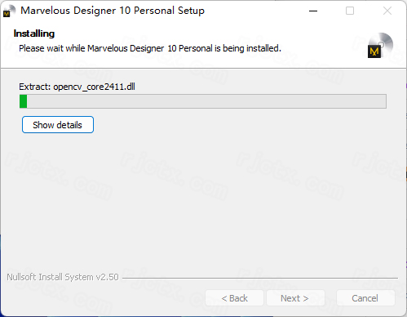
Task: Click the 'Installing' heading
Action: (34, 33)
